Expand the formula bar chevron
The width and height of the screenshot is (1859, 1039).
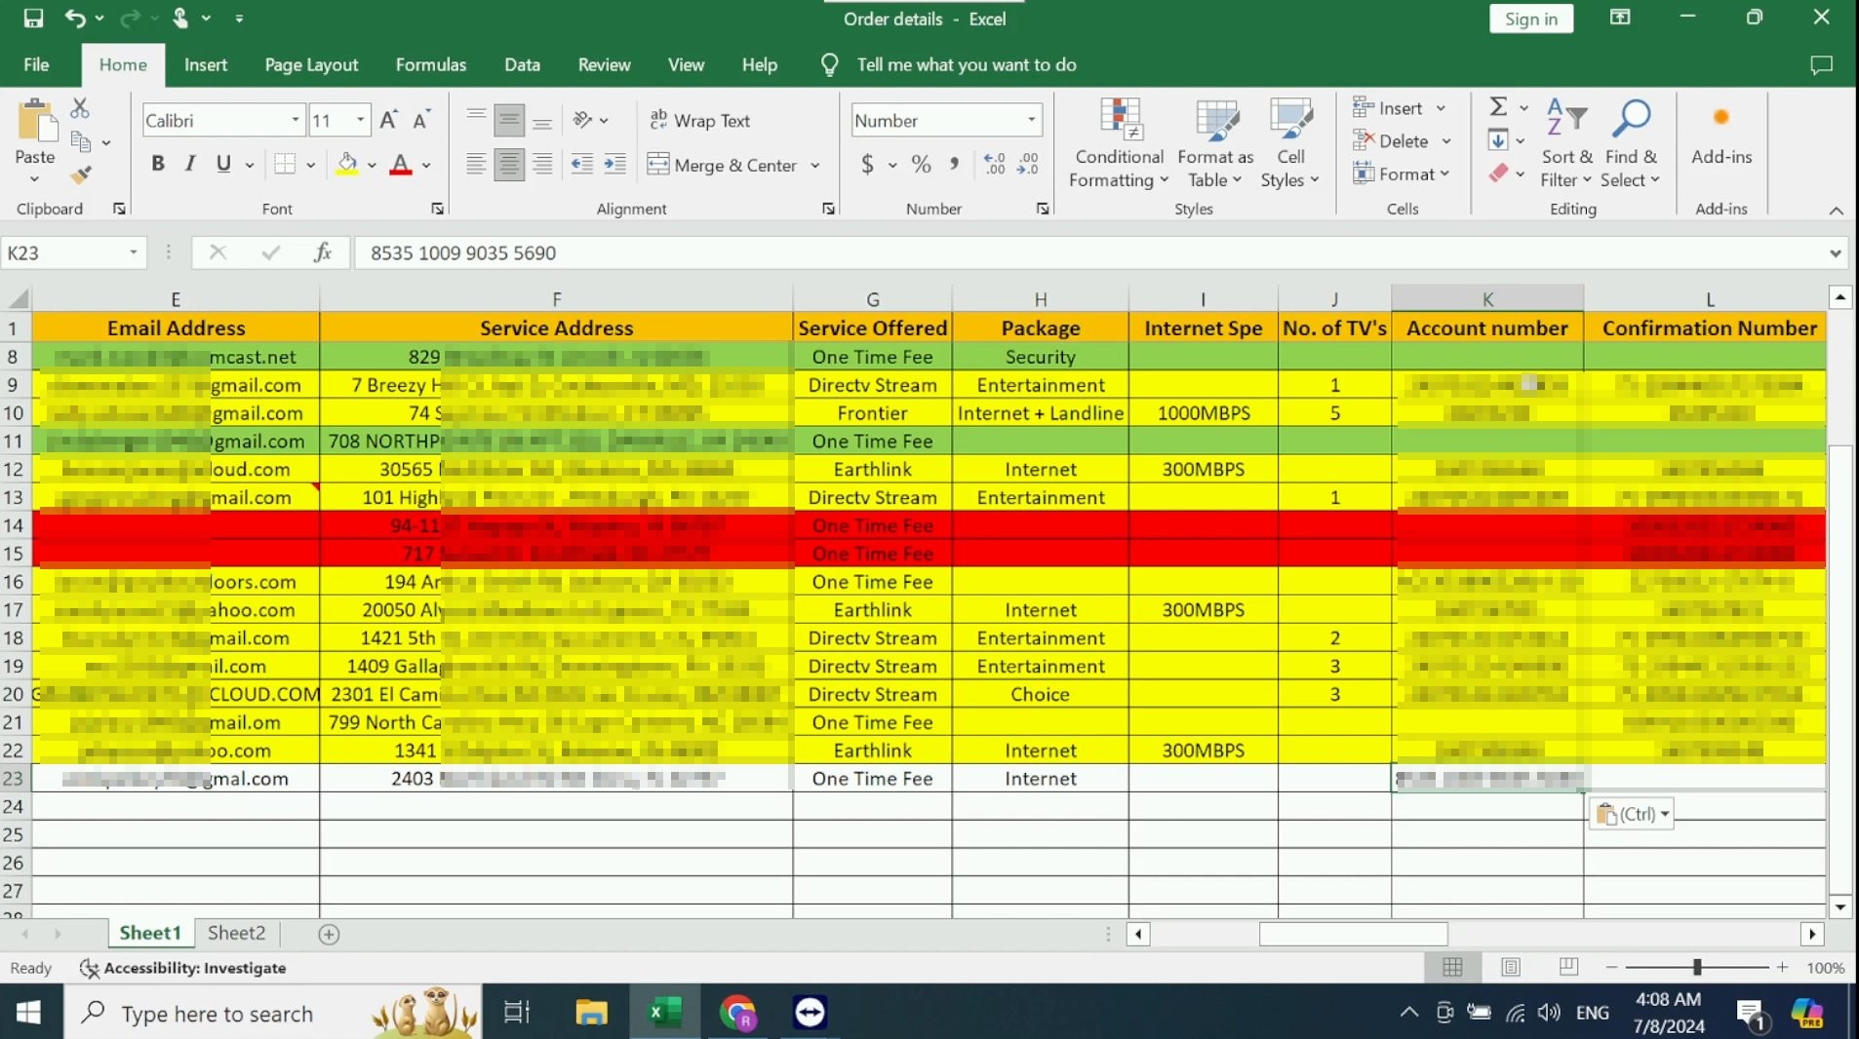coord(1835,252)
